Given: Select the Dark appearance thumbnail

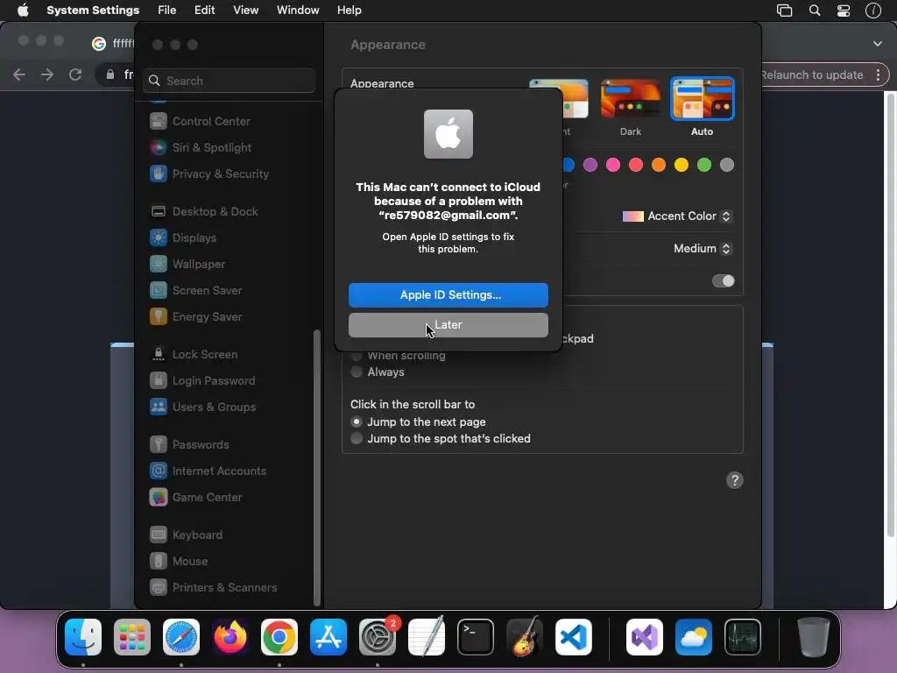Looking at the screenshot, I should [631, 98].
